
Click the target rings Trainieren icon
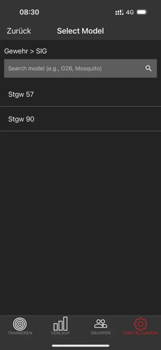click(x=20, y=324)
